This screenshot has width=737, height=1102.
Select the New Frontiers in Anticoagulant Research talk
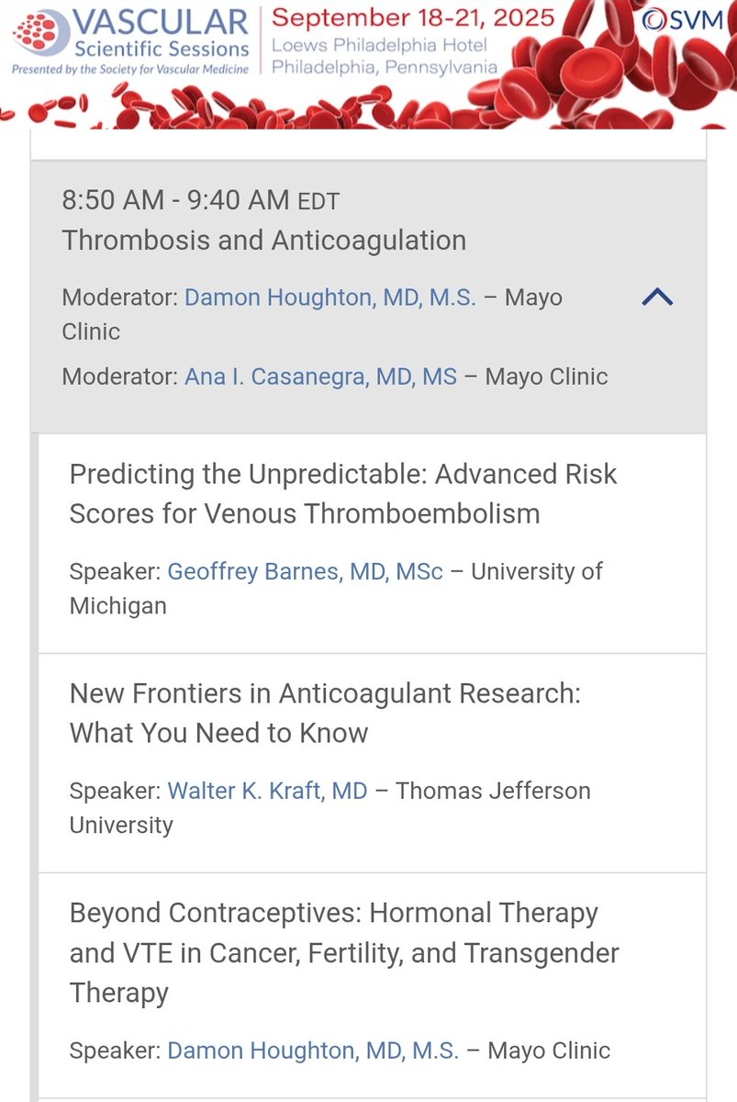click(325, 713)
